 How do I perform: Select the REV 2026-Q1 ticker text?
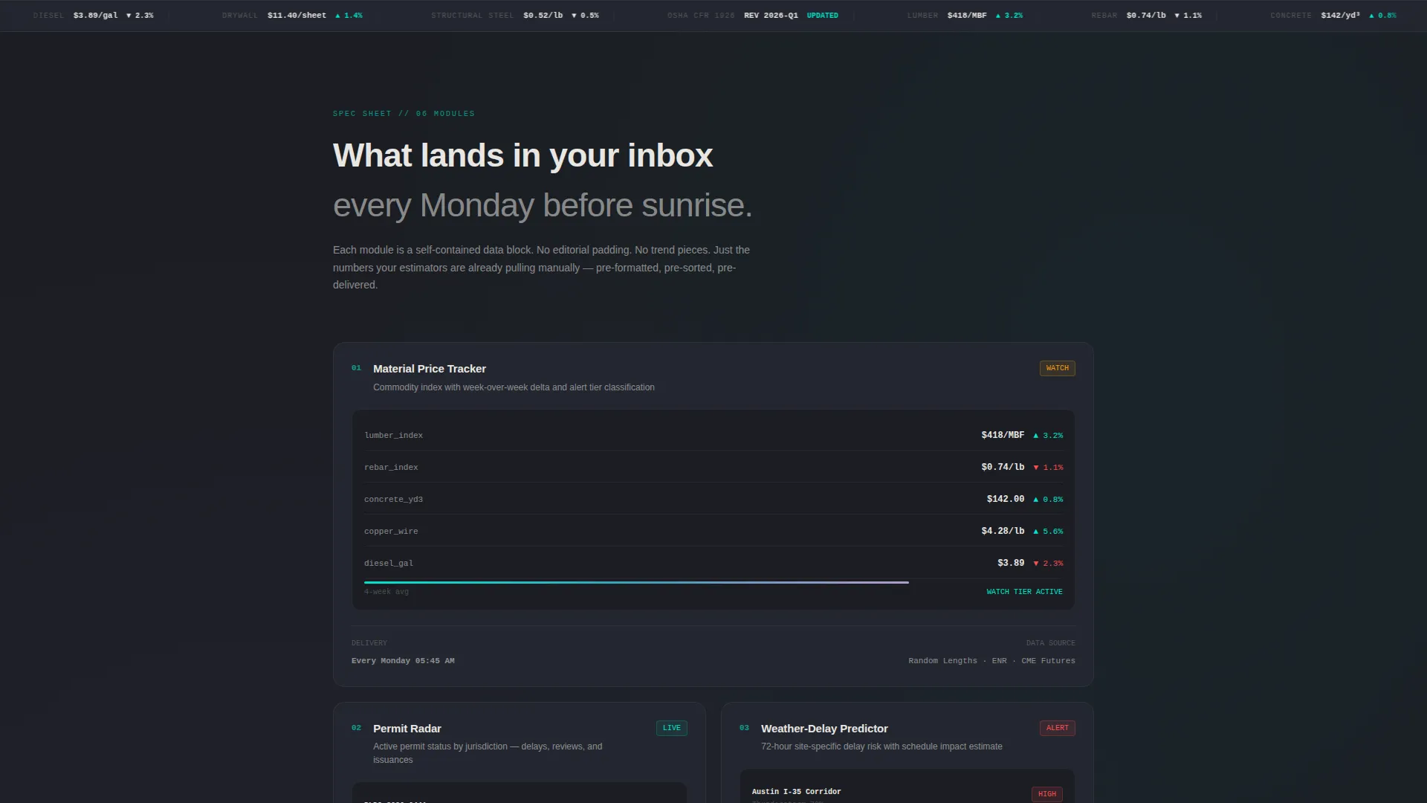[771, 16]
